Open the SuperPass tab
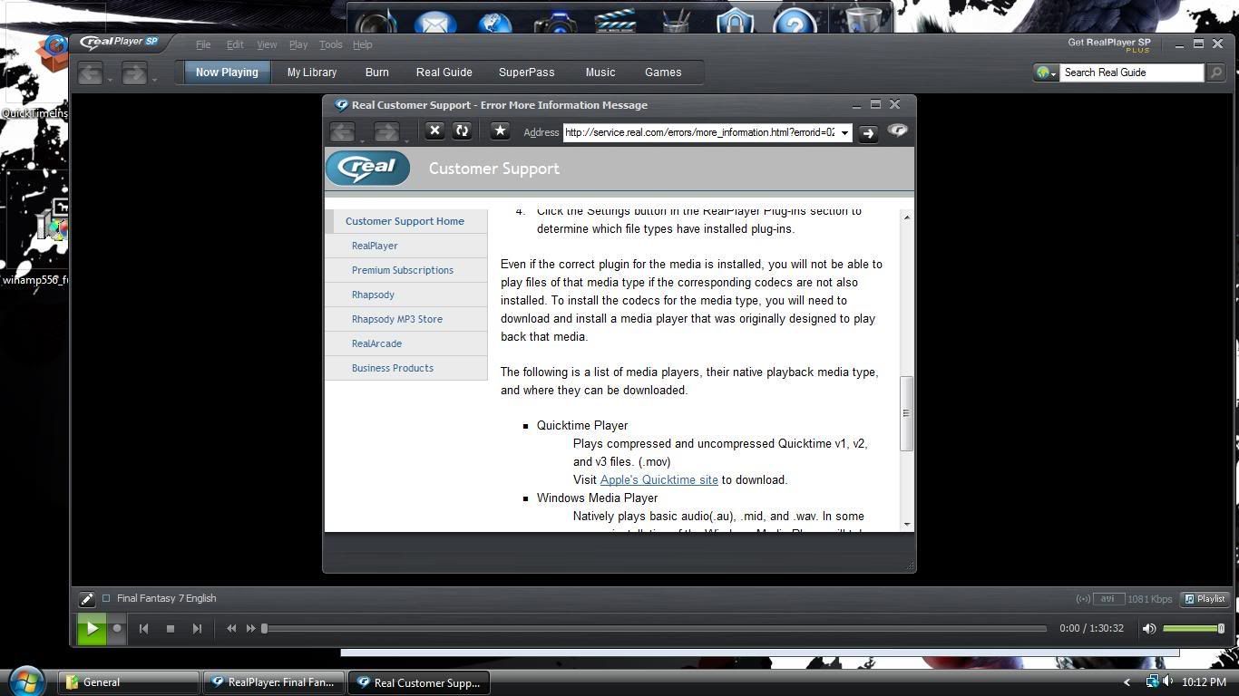This screenshot has width=1239, height=696. pos(527,72)
